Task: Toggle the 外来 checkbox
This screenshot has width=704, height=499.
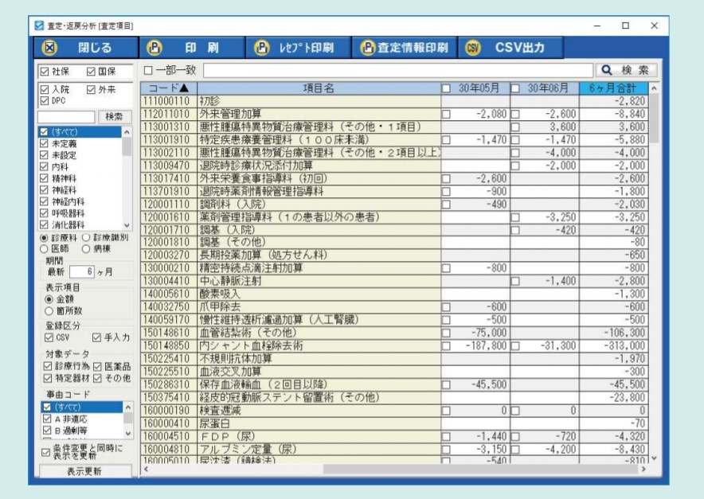Action: coord(91,89)
